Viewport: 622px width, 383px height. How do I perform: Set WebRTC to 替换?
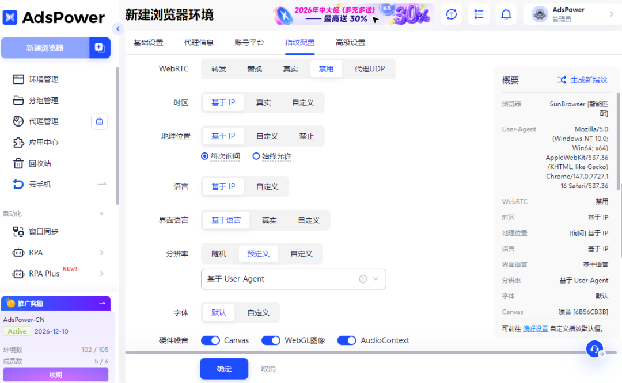click(255, 69)
